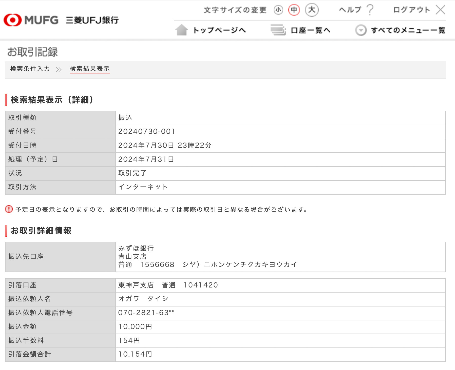Click the 受付番号 row label

click(x=22, y=132)
